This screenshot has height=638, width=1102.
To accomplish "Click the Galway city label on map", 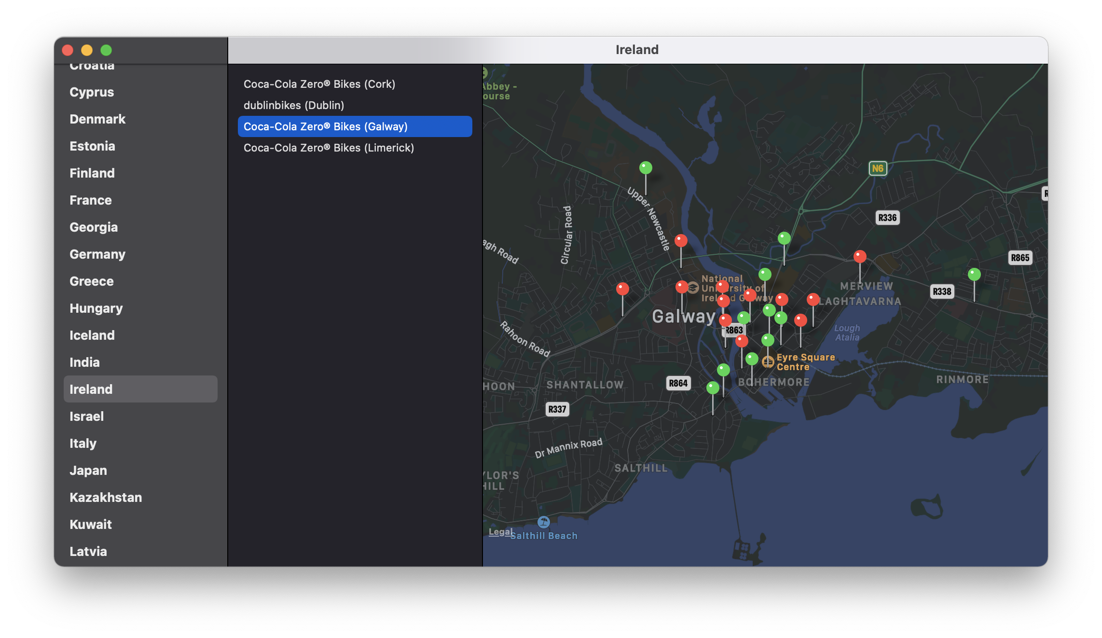I will pyautogui.click(x=684, y=317).
